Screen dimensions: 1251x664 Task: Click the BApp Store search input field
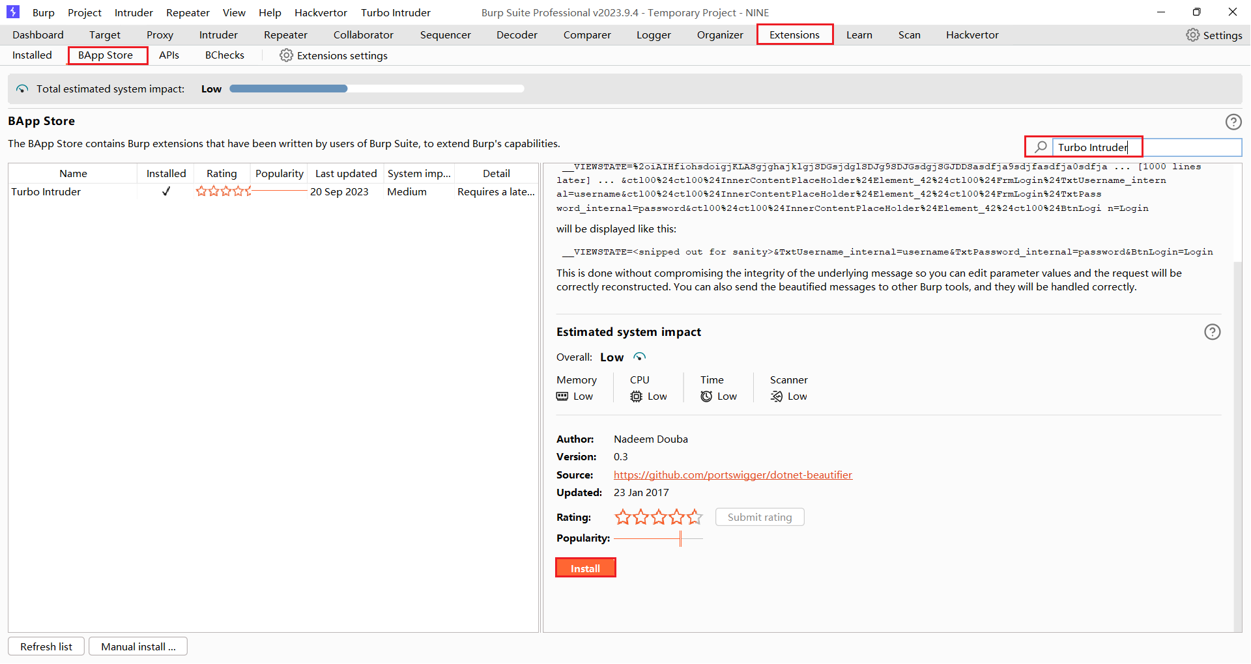tap(1147, 147)
